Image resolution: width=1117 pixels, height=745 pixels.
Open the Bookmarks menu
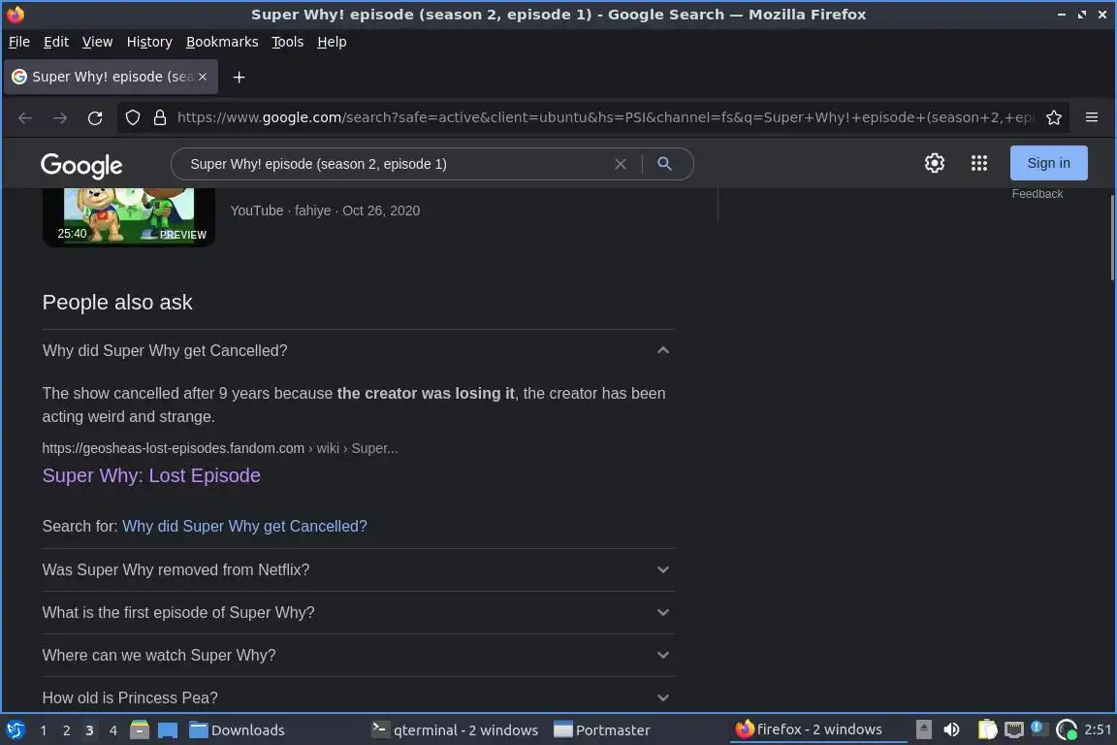point(221,42)
